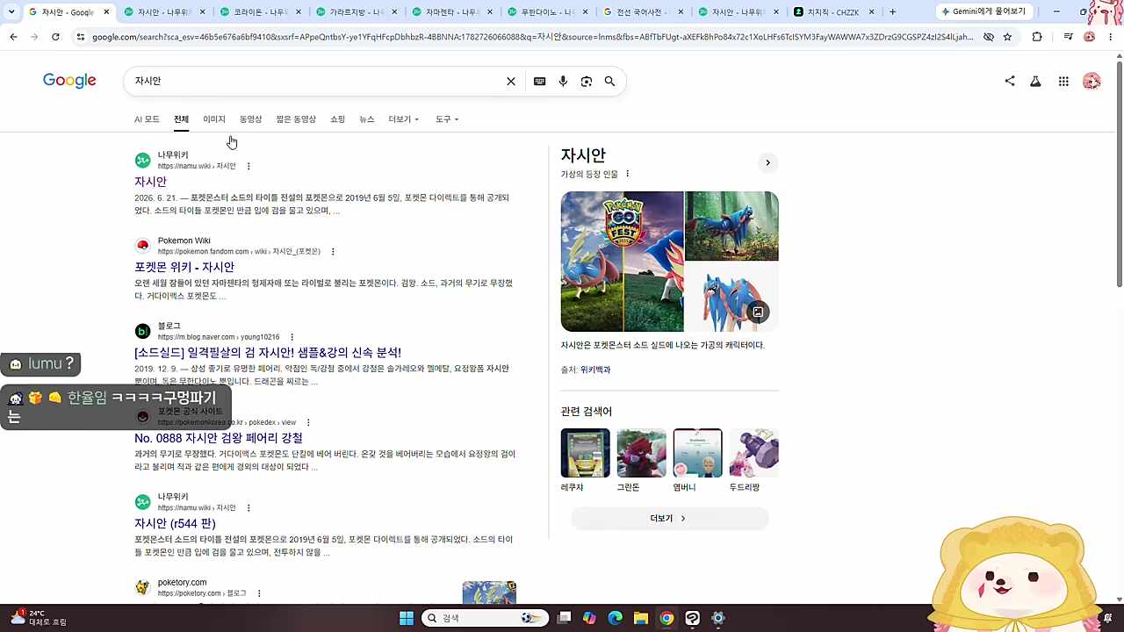The image size is (1124, 632).
Task: Click the 더보기 button under related searches
Action: 669,518
